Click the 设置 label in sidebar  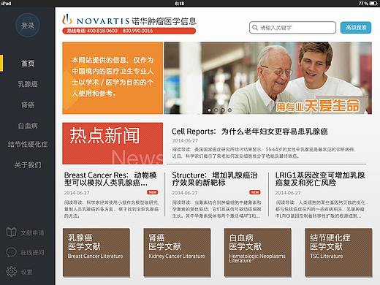[26, 272]
